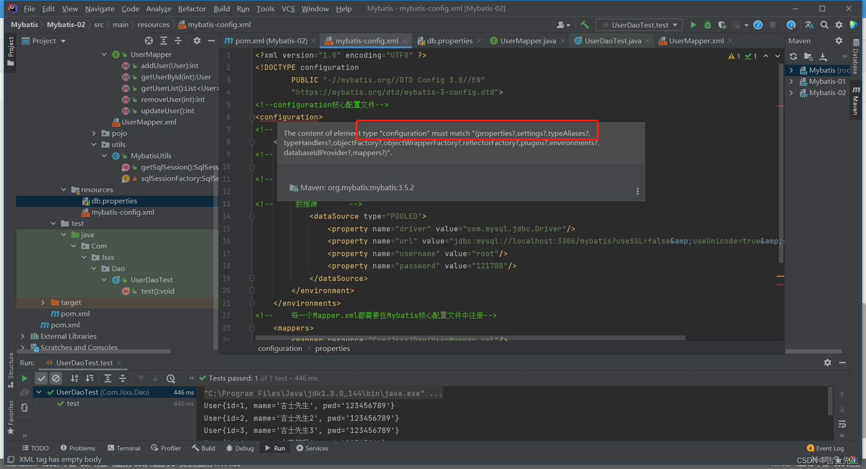Viewport: 866px width, 469px height.
Task: Open the Problems tool window
Action: [78, 448]
